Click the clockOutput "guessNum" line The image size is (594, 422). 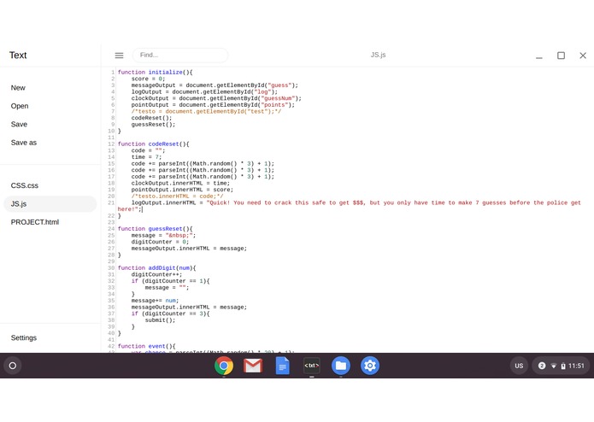click(216, 98)
